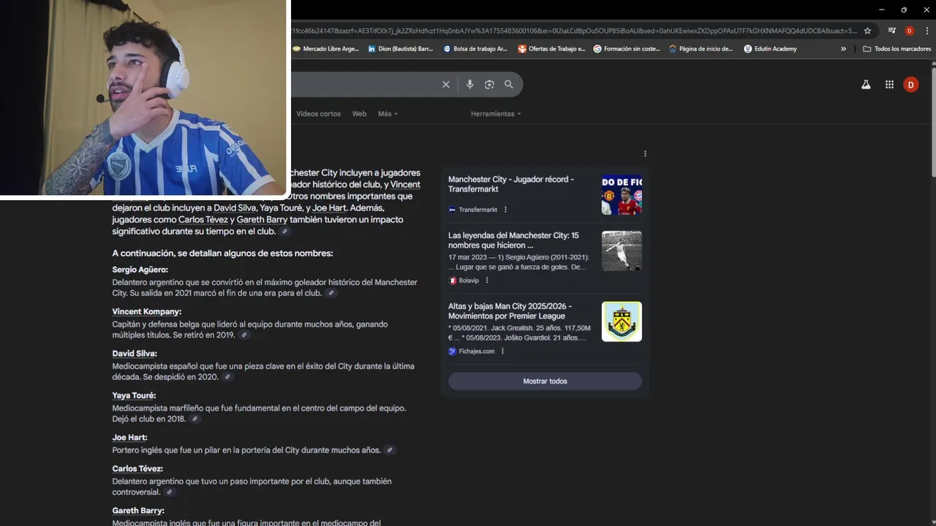Screen dimensions: 936x526
Task: Click the Vincent Kompany heading
Action: click(x=146, y=312)
